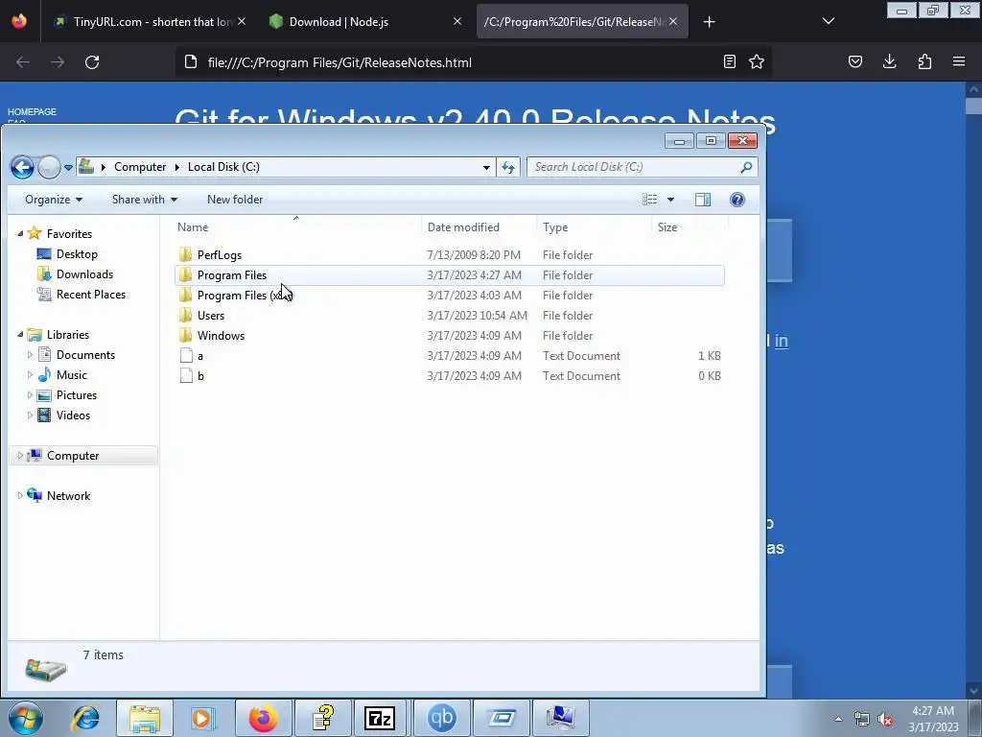
Task: Close the Node.js tab
Action: (457, 21)
